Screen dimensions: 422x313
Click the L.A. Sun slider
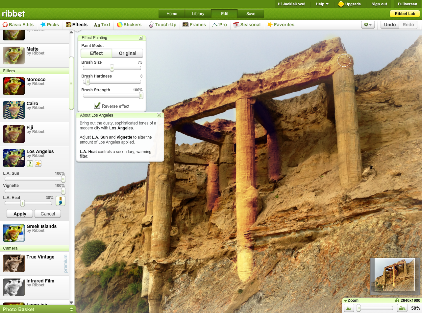(x=35, y=179)
